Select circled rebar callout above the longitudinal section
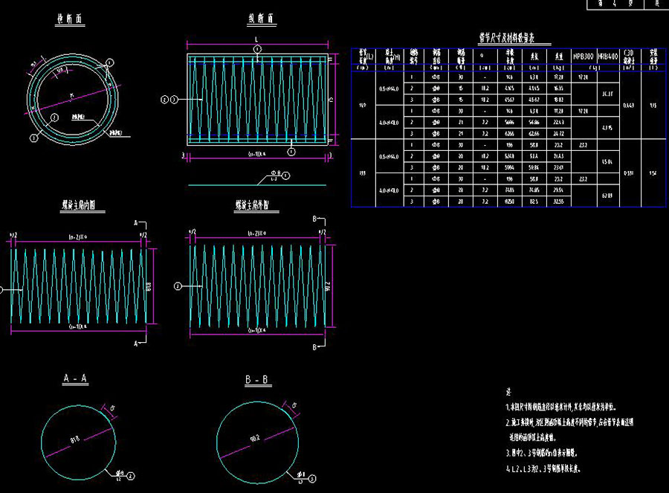 256,49
